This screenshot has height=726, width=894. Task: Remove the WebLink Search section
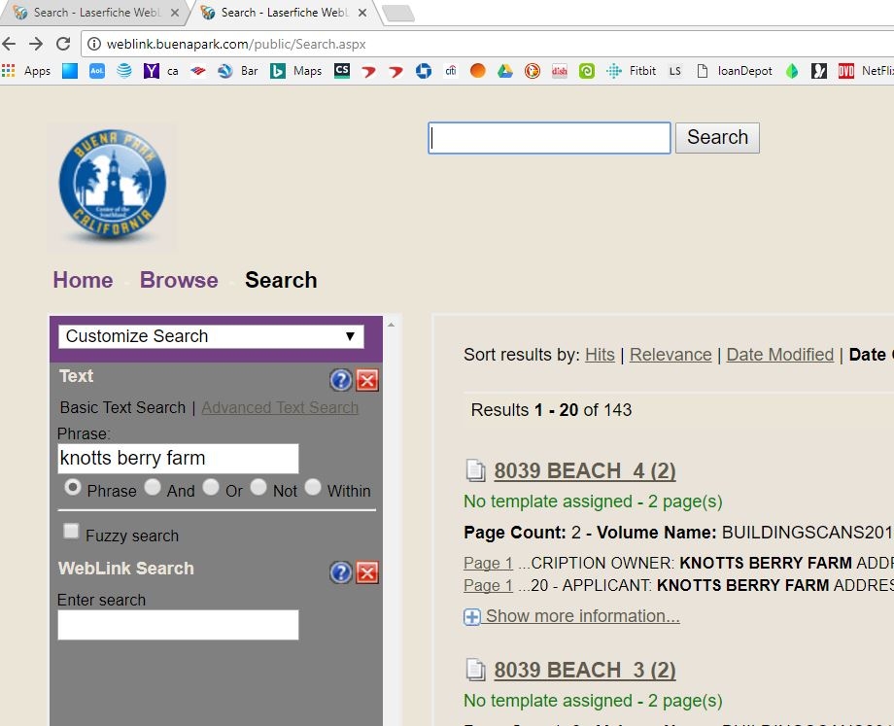click(367, 572)
